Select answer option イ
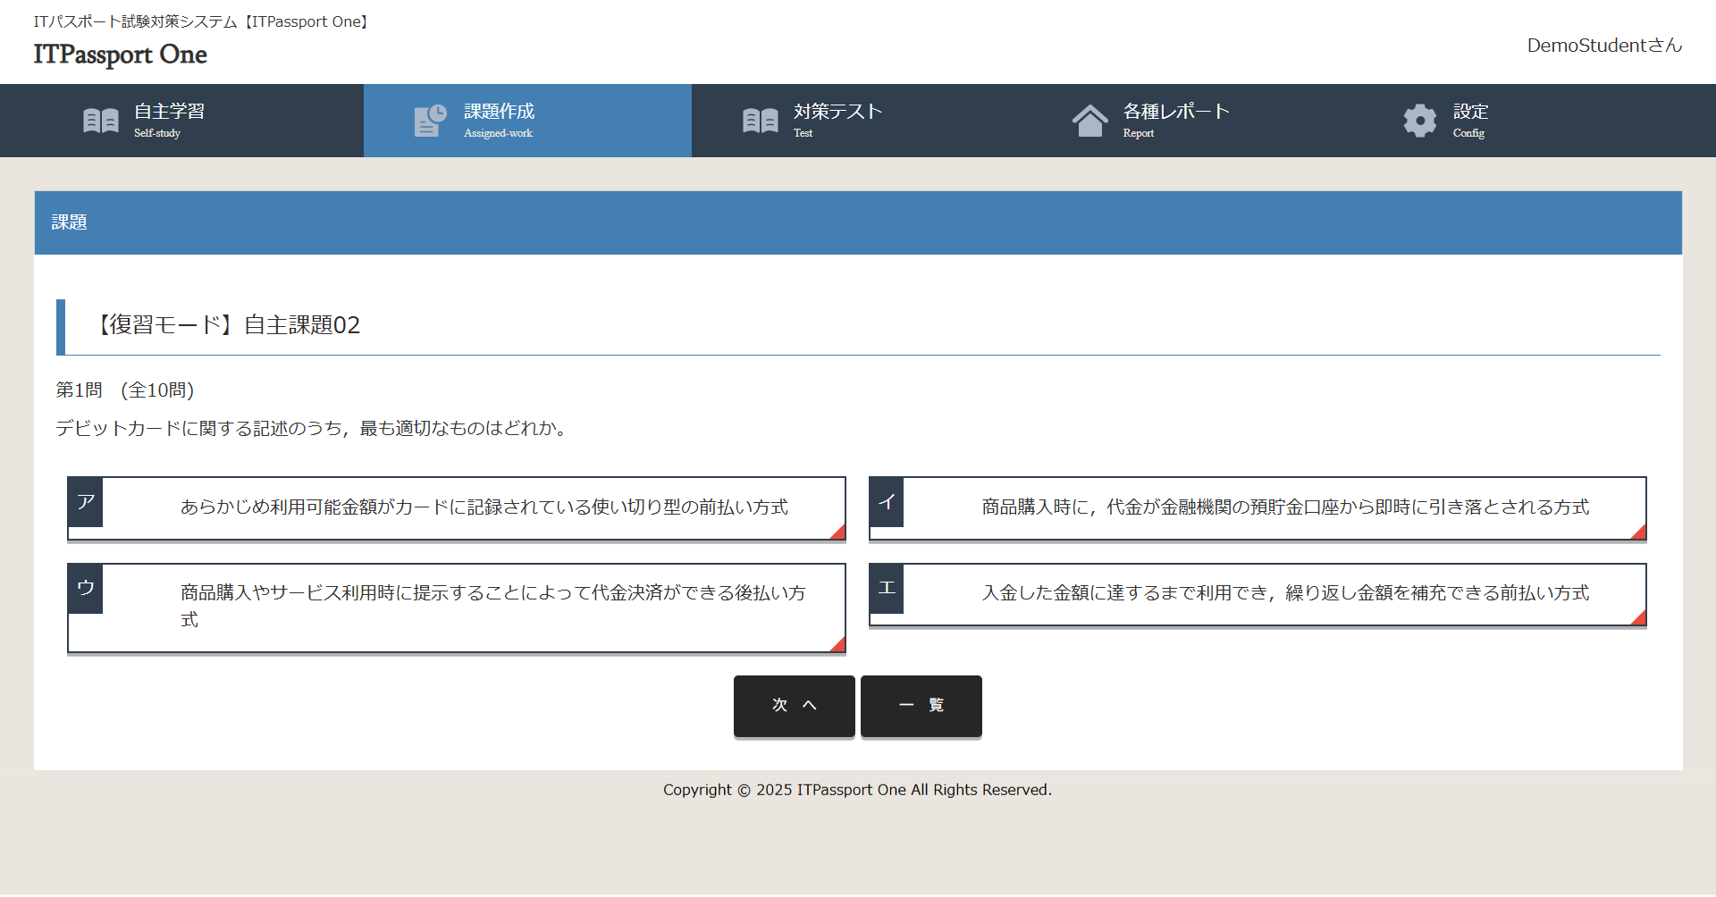The width and height of the screenshot is (1716, 897). [1257, 507]
